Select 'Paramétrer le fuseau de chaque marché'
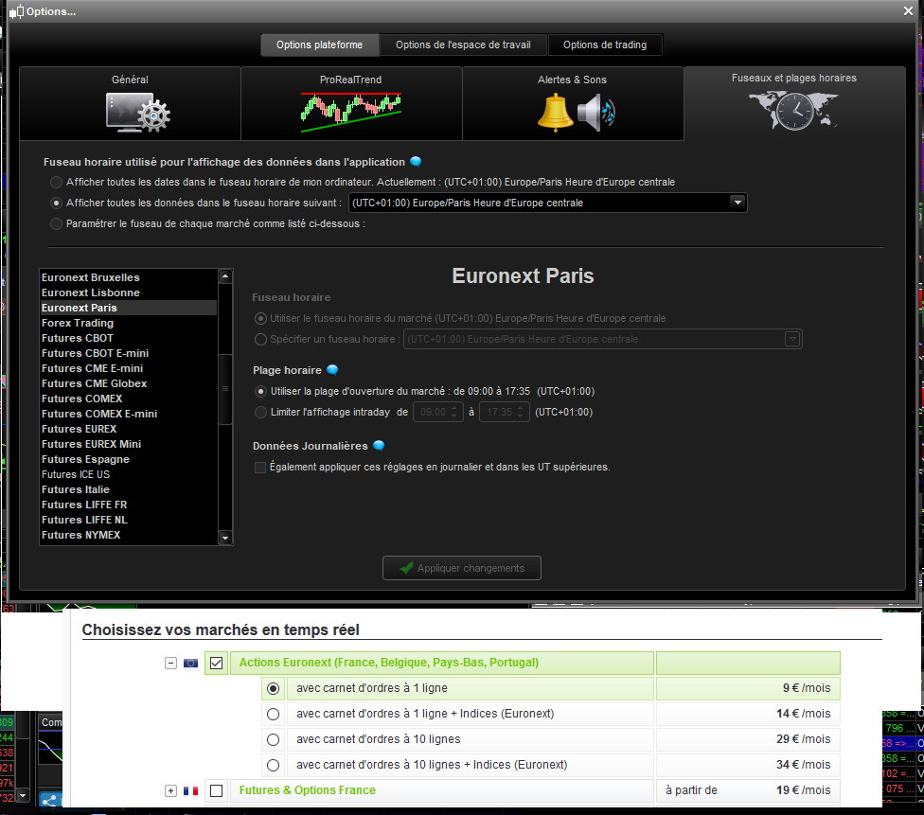 click(x=57, y=224)
